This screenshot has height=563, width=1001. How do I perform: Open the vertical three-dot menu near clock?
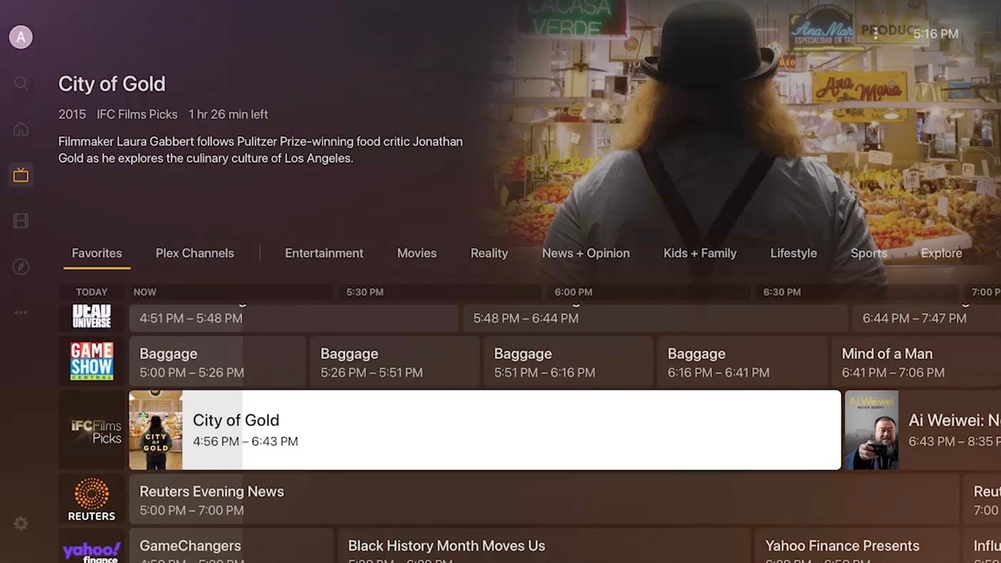875,34
